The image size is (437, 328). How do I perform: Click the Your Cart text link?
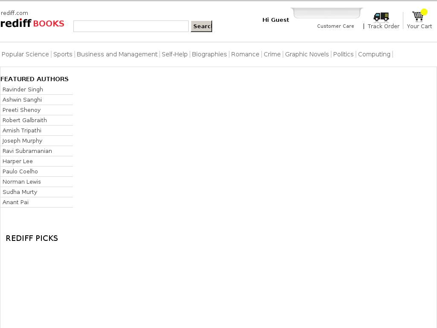click(419, 26)
